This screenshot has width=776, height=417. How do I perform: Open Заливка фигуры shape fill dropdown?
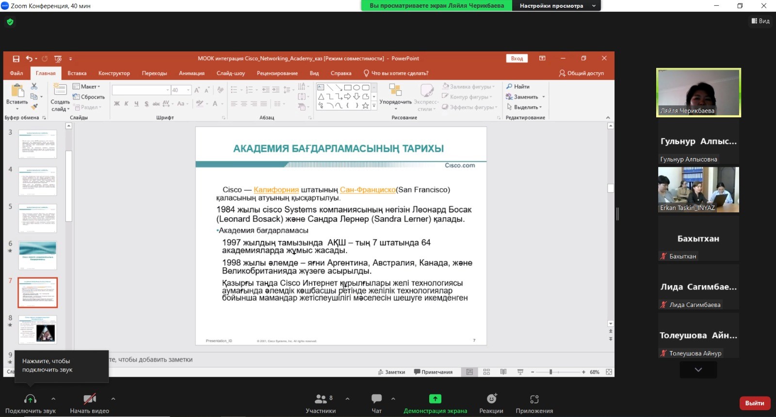(469, 86)
